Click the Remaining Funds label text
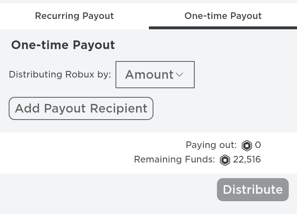This screenshot has width=297, height=214. (174, 160)
